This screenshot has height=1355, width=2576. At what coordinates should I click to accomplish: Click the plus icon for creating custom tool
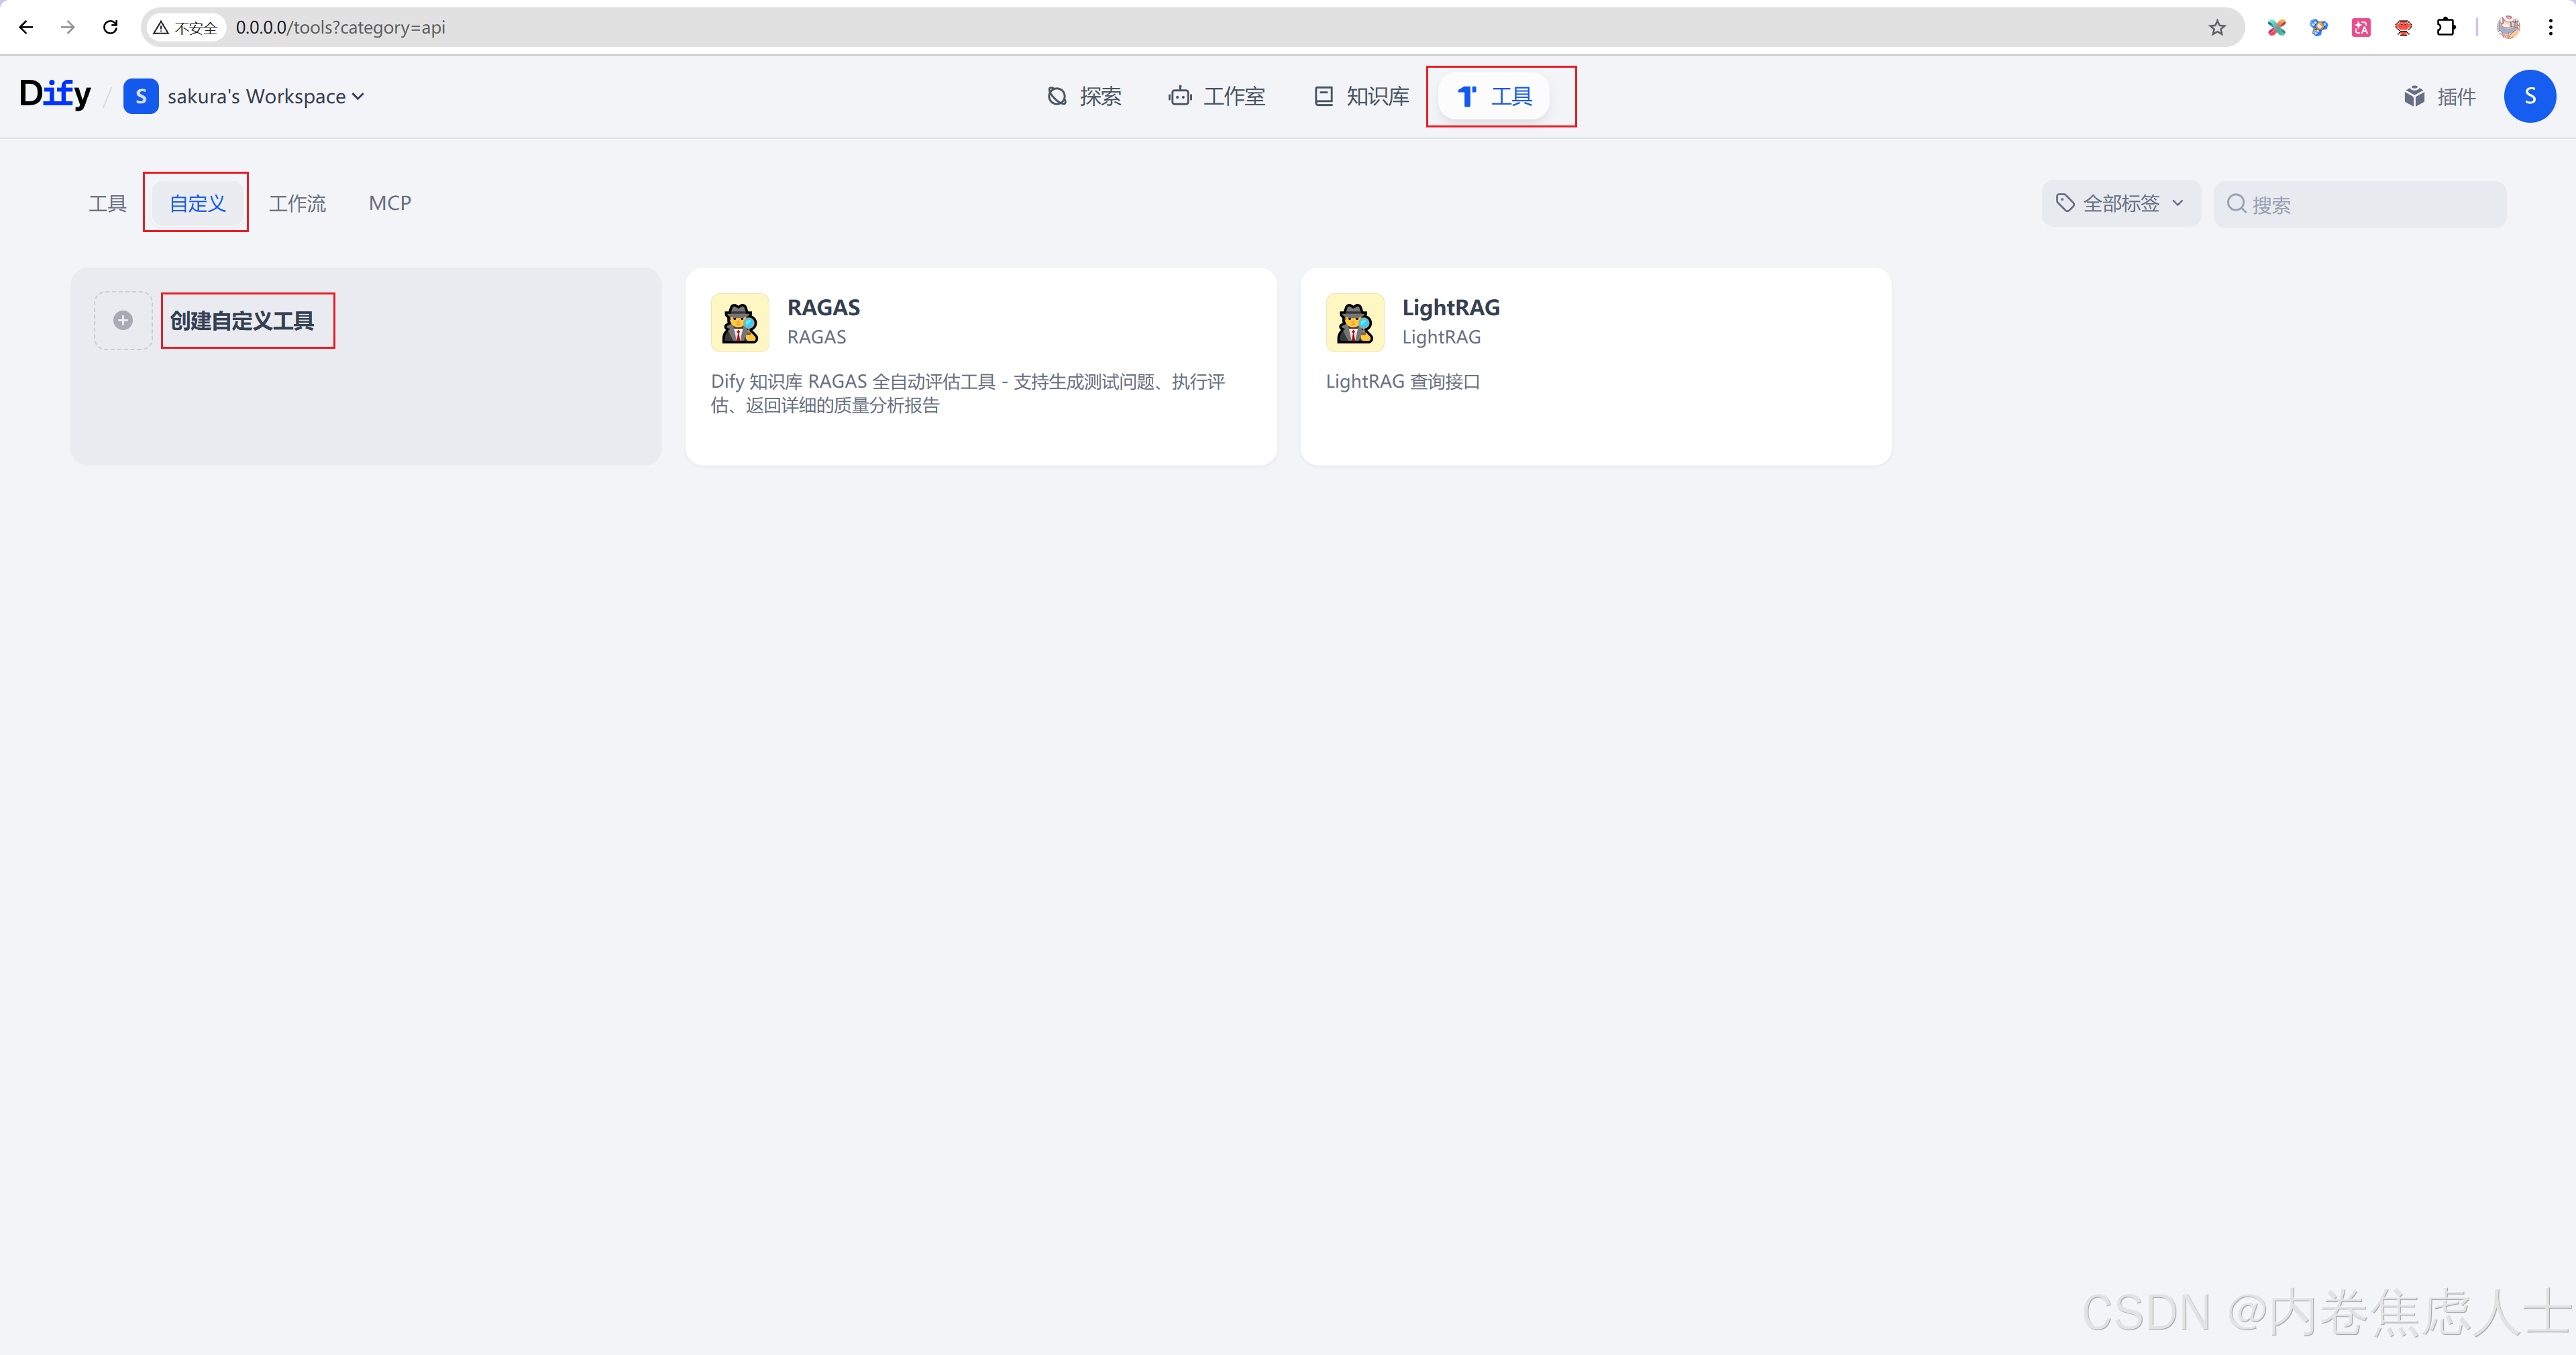click(123, 320)
